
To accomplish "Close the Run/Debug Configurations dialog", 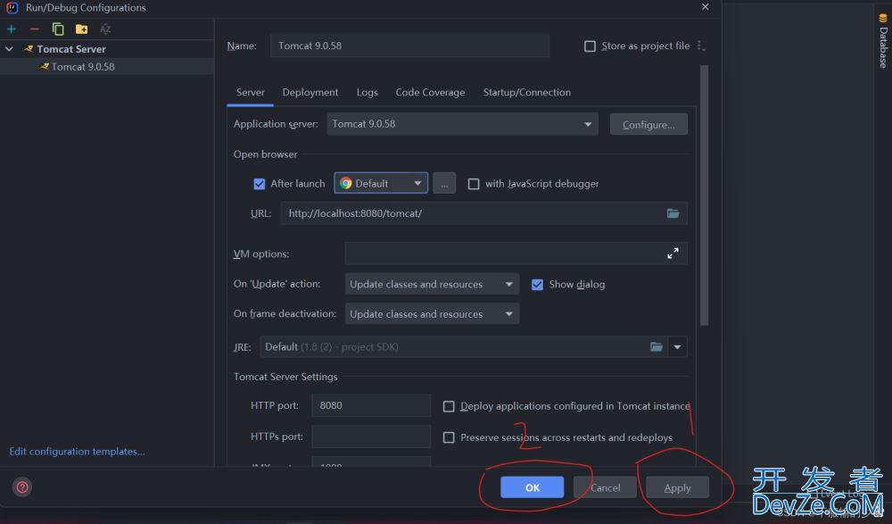I will (706, 7).
